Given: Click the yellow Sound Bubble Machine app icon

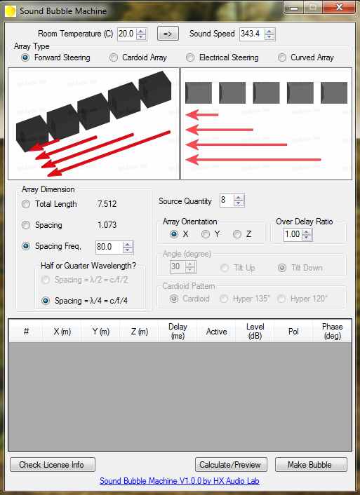Looking at the screenshot, I should pyautogui.click(x=10, y=11).
